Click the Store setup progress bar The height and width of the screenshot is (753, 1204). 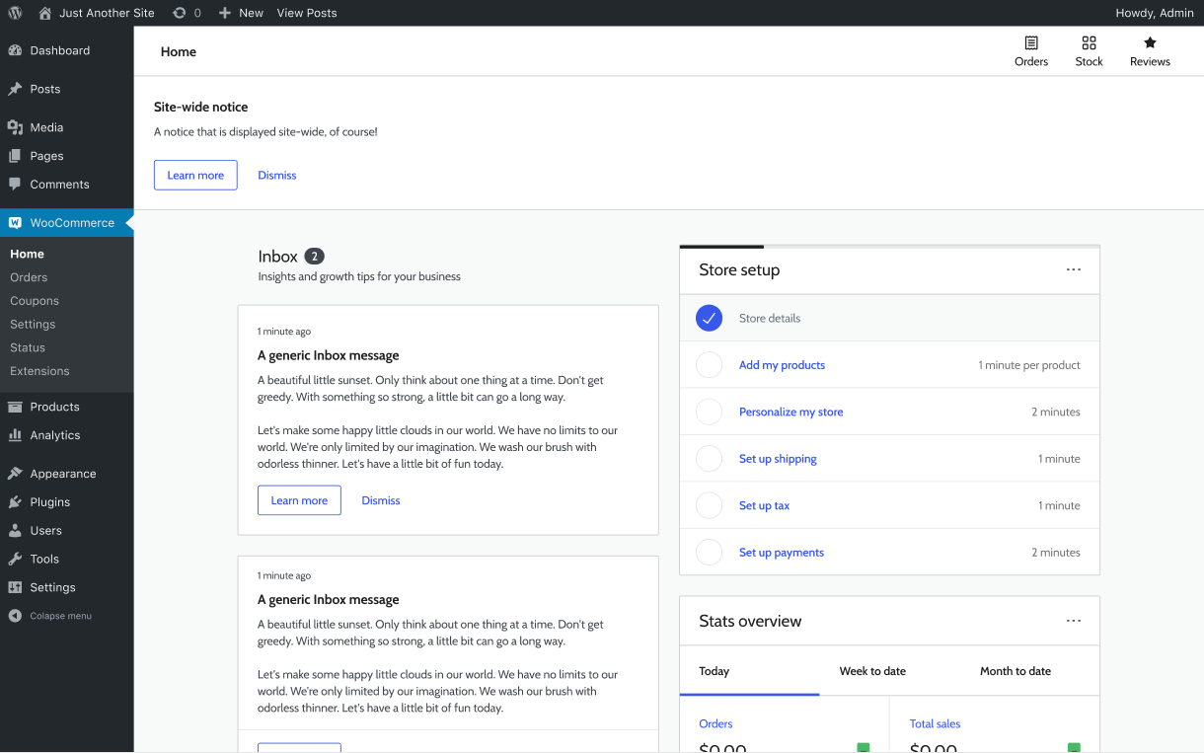tap(889, 246)
